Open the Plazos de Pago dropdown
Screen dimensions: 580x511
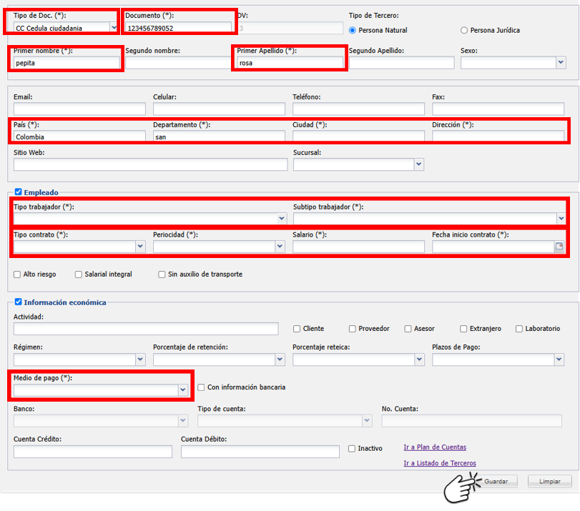(559, 359)
